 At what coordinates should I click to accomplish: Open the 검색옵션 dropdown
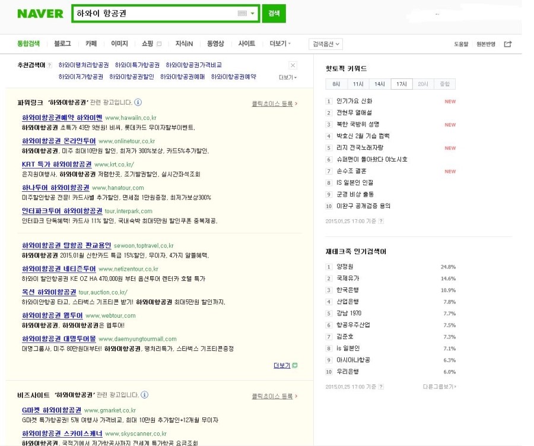click(x=326, y=44)
